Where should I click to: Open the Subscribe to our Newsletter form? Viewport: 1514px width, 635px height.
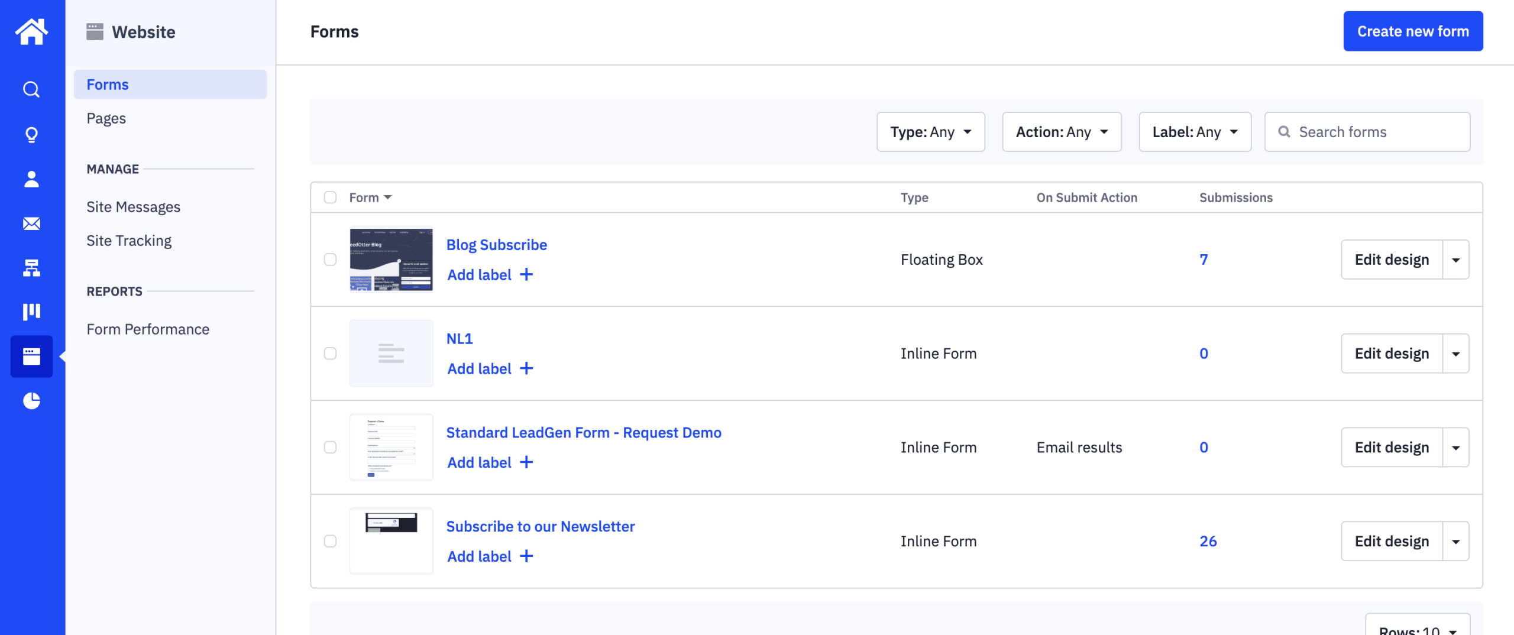540,526
